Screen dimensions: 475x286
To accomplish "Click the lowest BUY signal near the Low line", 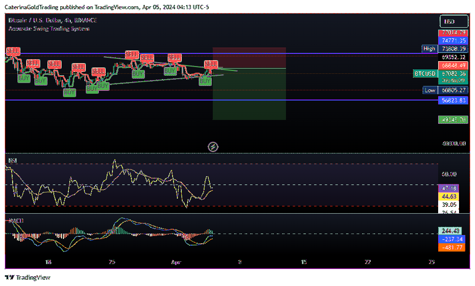I will point(69,92).
